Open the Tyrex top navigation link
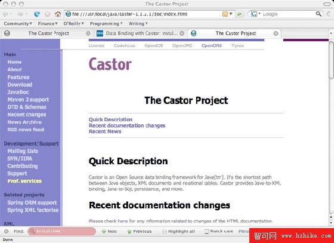The image size is (334, 243). [237, 45]
